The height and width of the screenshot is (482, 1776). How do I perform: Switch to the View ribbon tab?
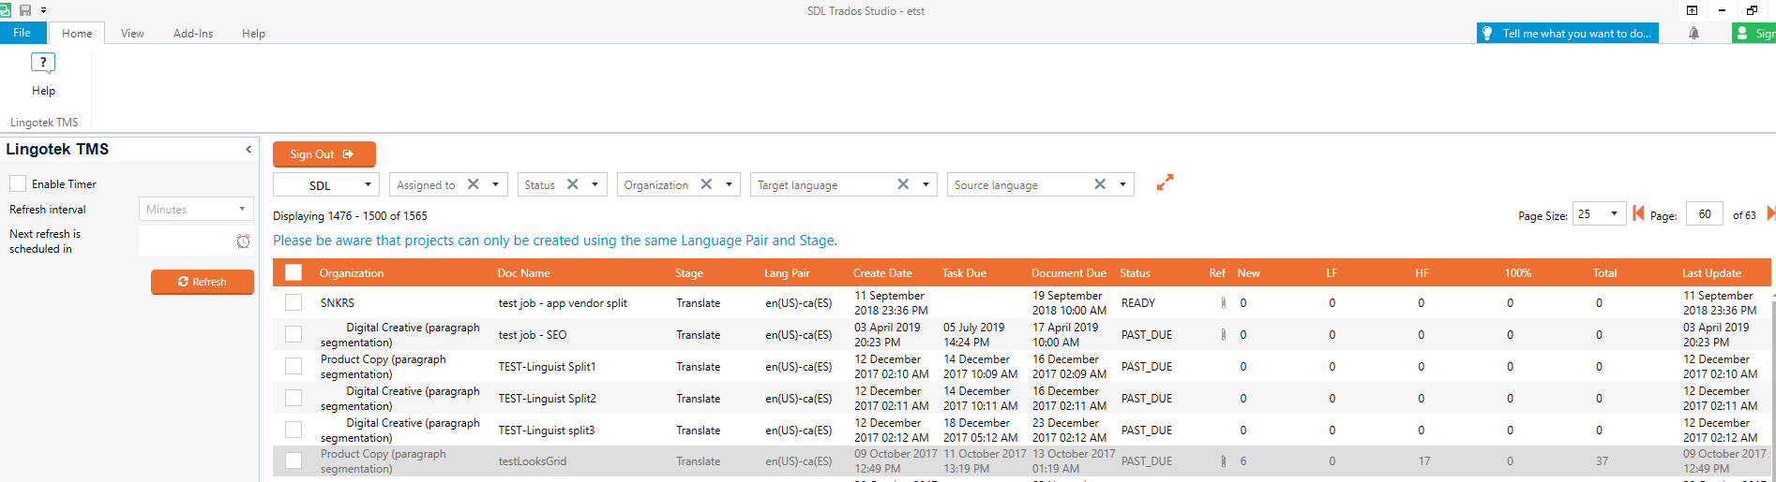(132, 33)
